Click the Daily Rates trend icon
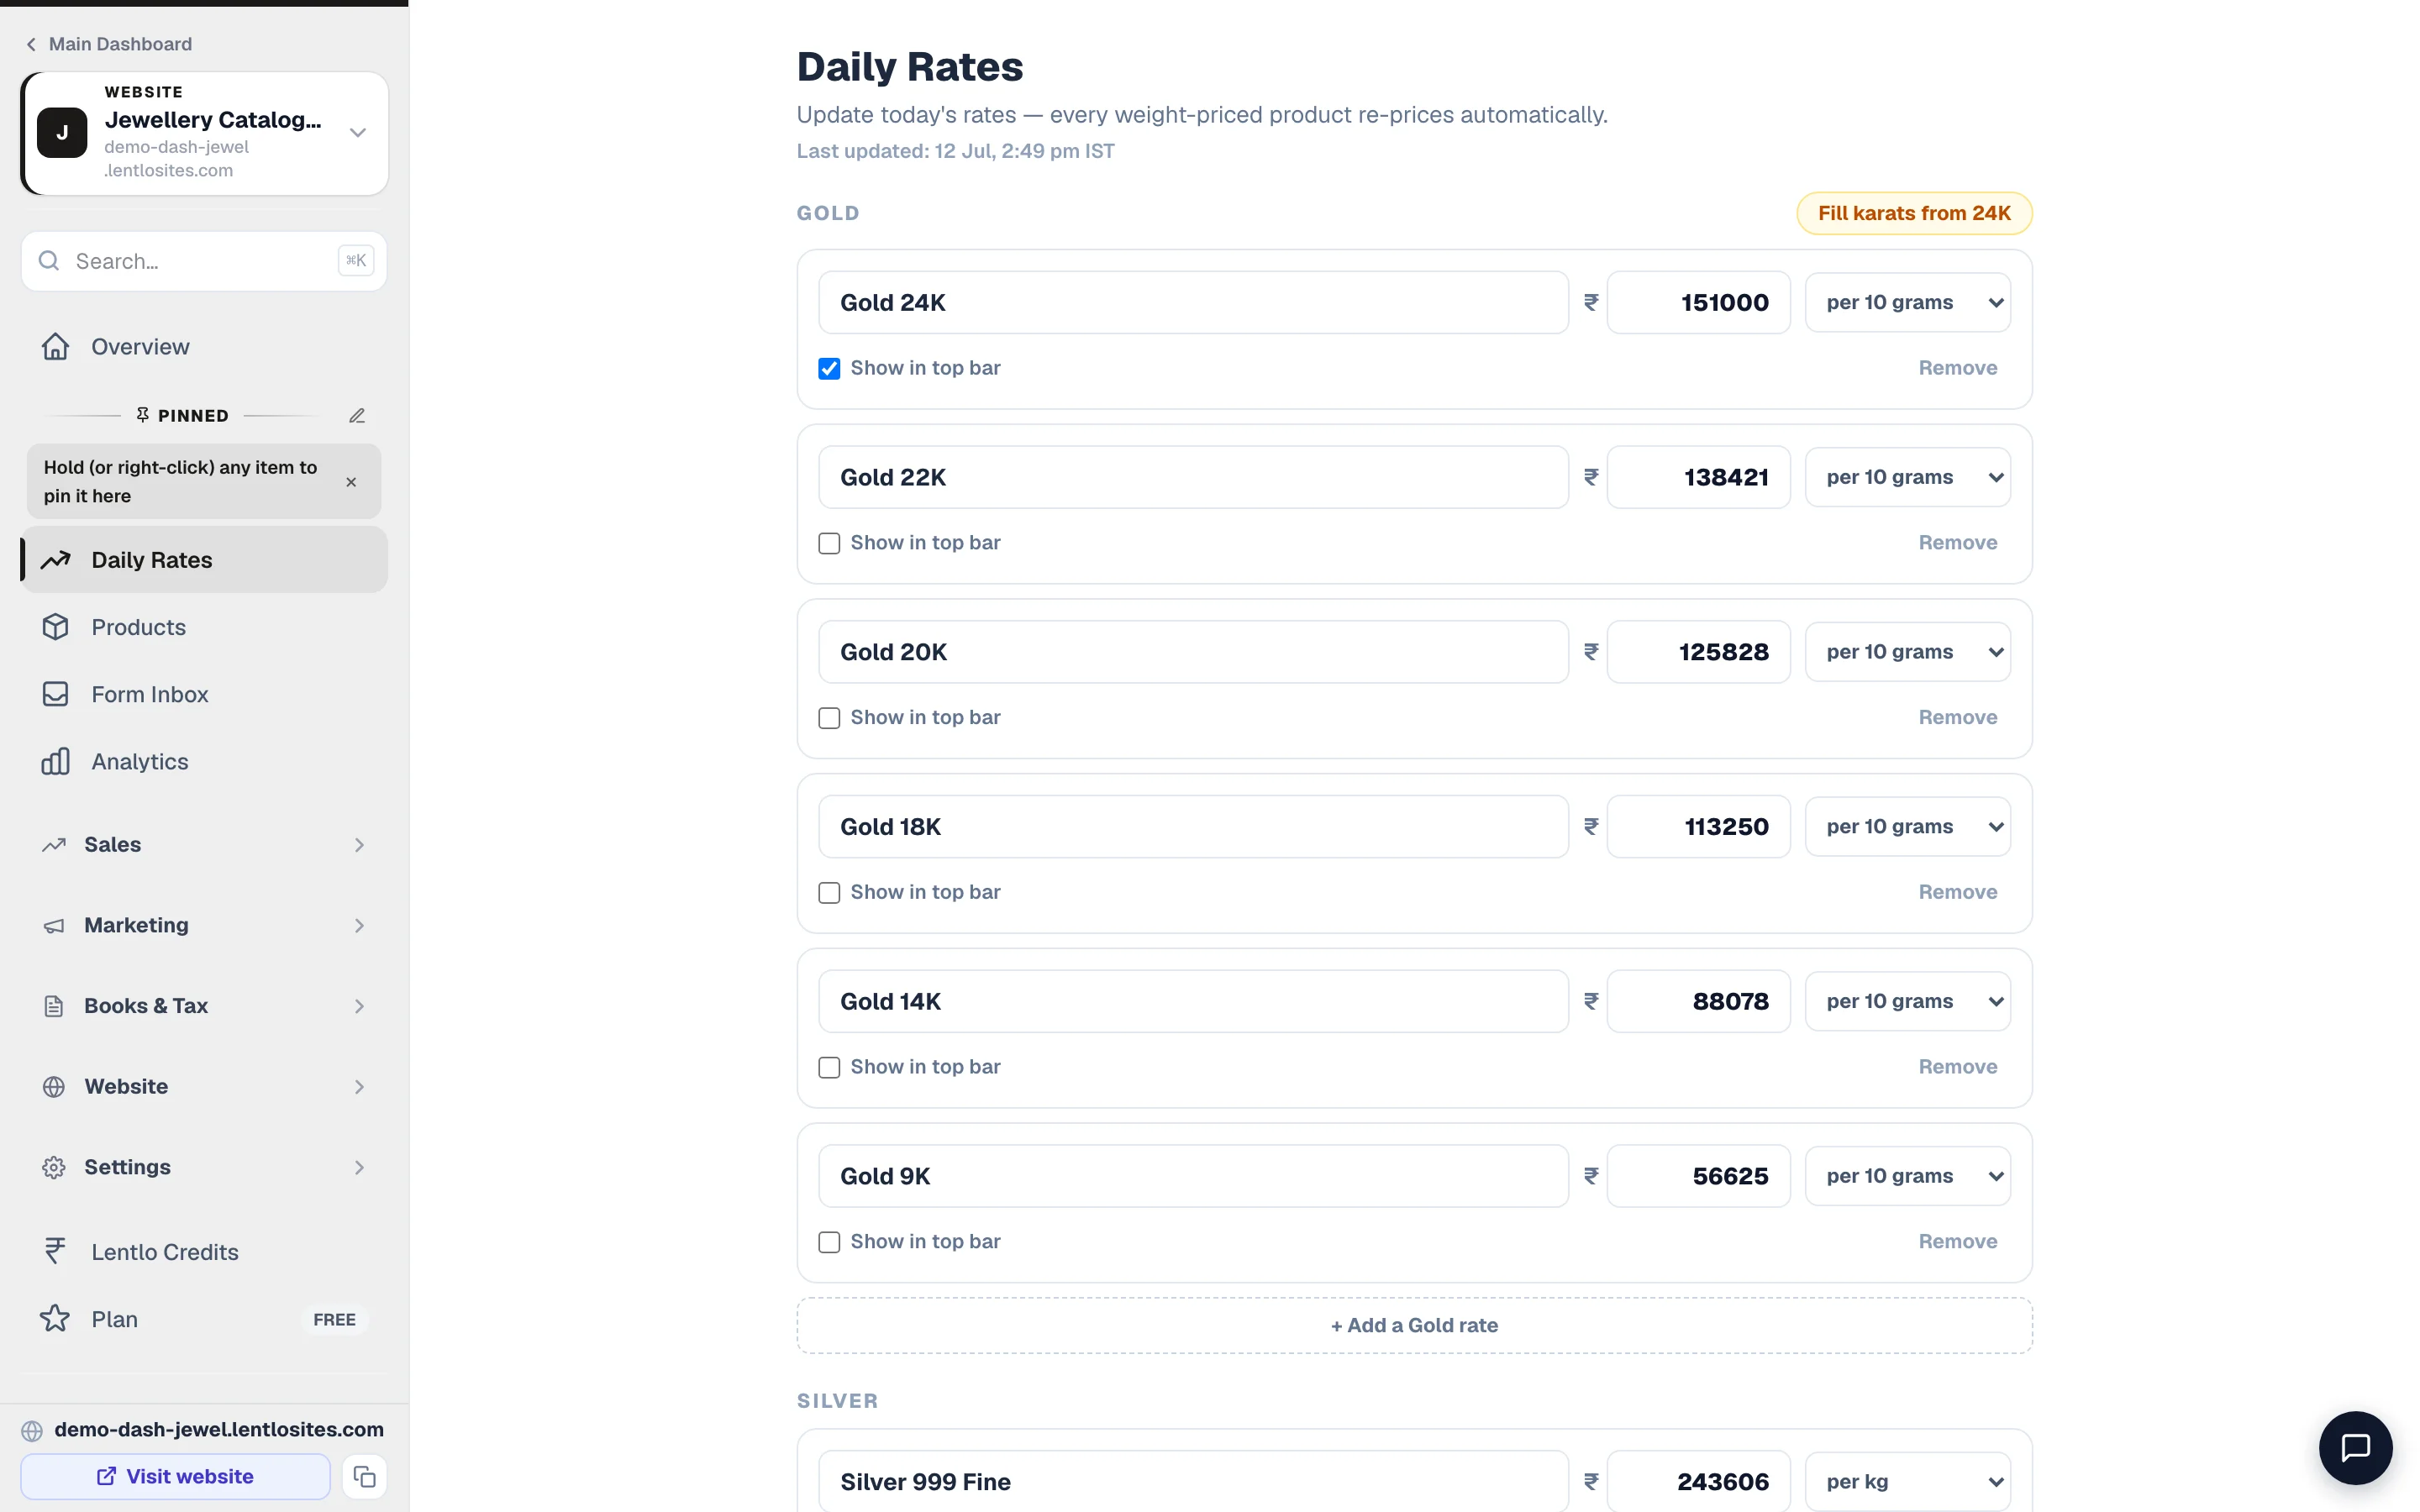This screenshot has height=1512, width=2420. (55, 560)
